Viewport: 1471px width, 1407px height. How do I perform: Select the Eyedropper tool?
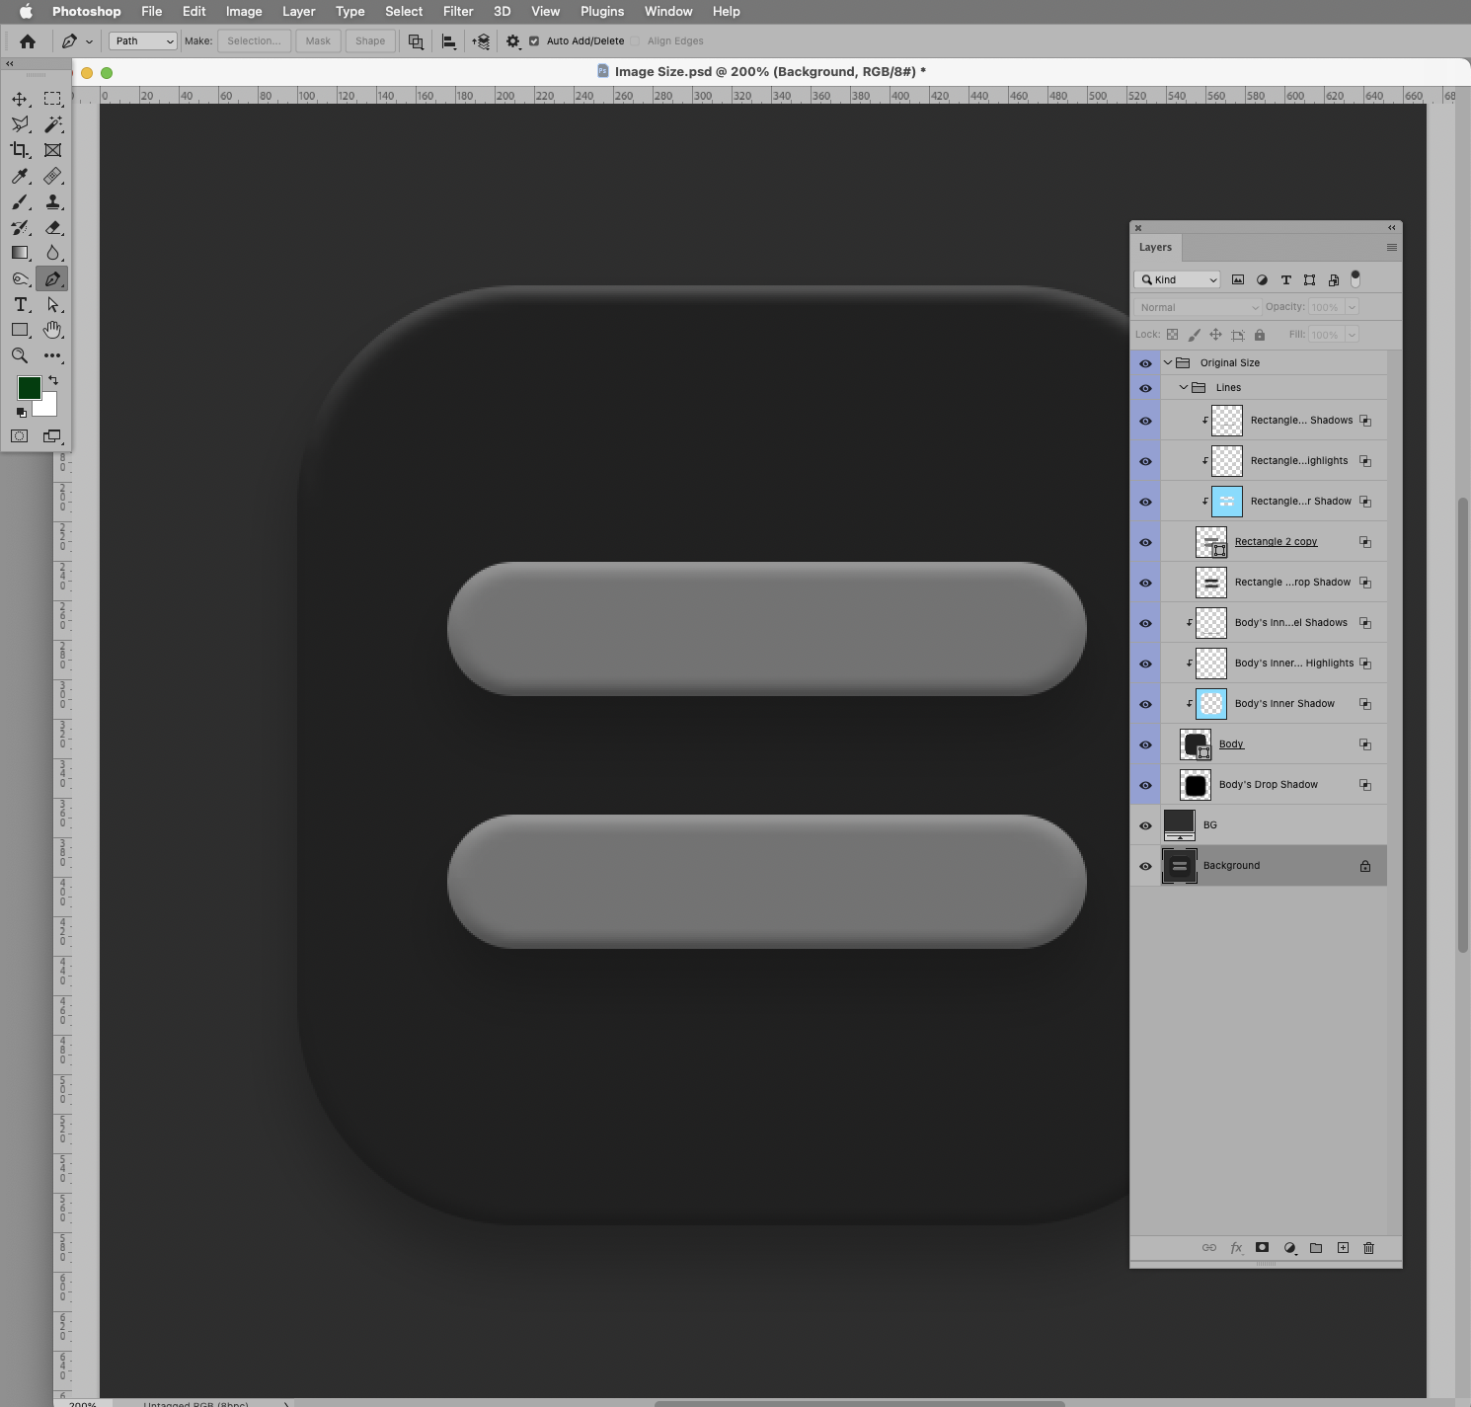(x=20, y=176)
